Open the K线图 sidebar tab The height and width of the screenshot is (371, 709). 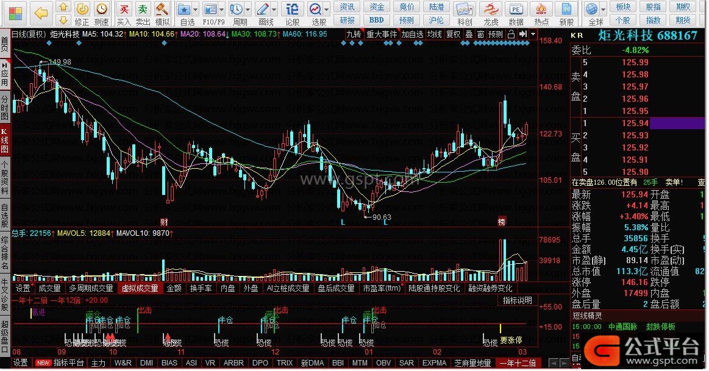(x=4, y=141)
